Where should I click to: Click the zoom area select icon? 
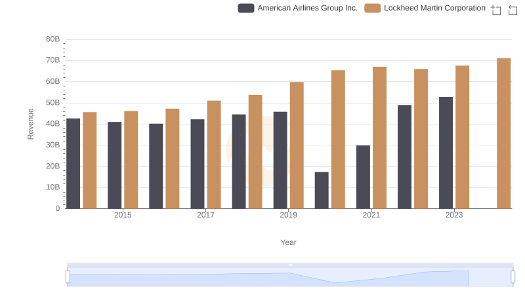(x=496, y=10)
